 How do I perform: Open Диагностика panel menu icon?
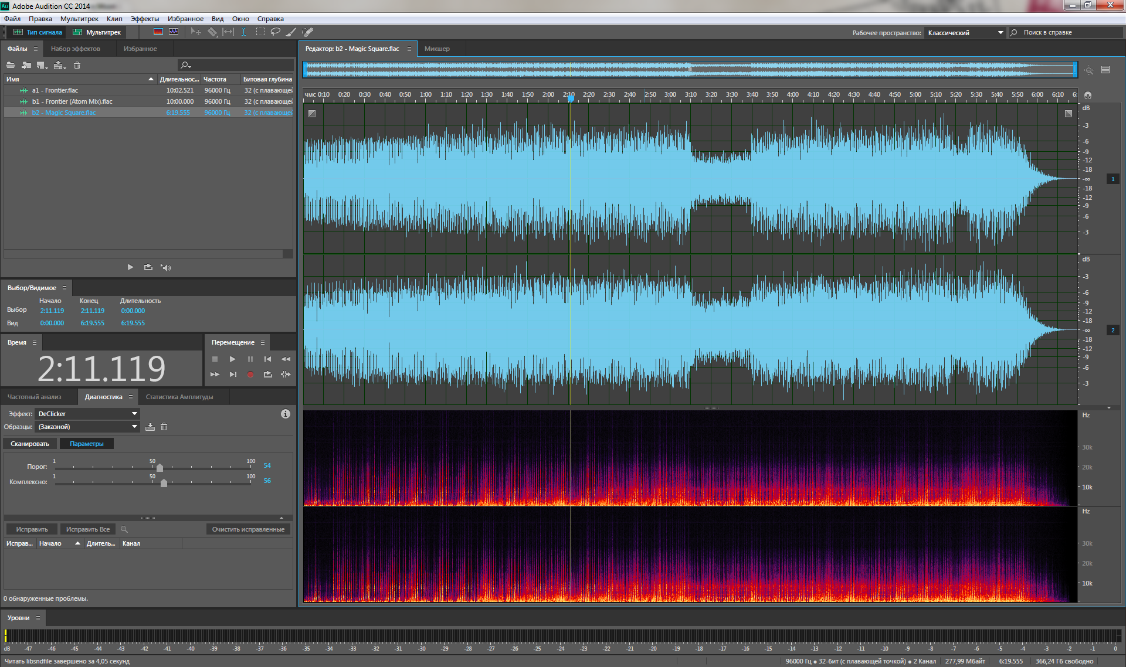131,397
